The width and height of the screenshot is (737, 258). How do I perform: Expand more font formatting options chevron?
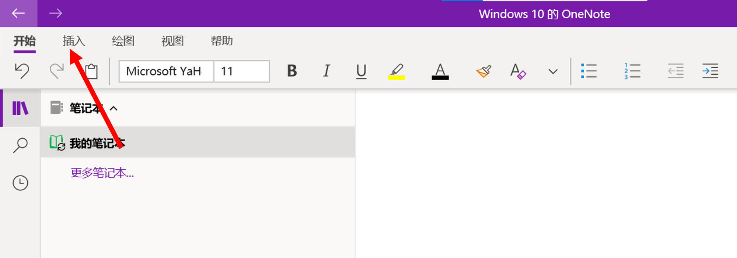pos(553,71)
